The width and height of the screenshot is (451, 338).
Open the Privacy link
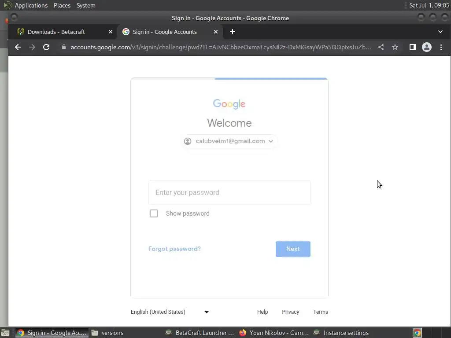click(x=291, y=312)
